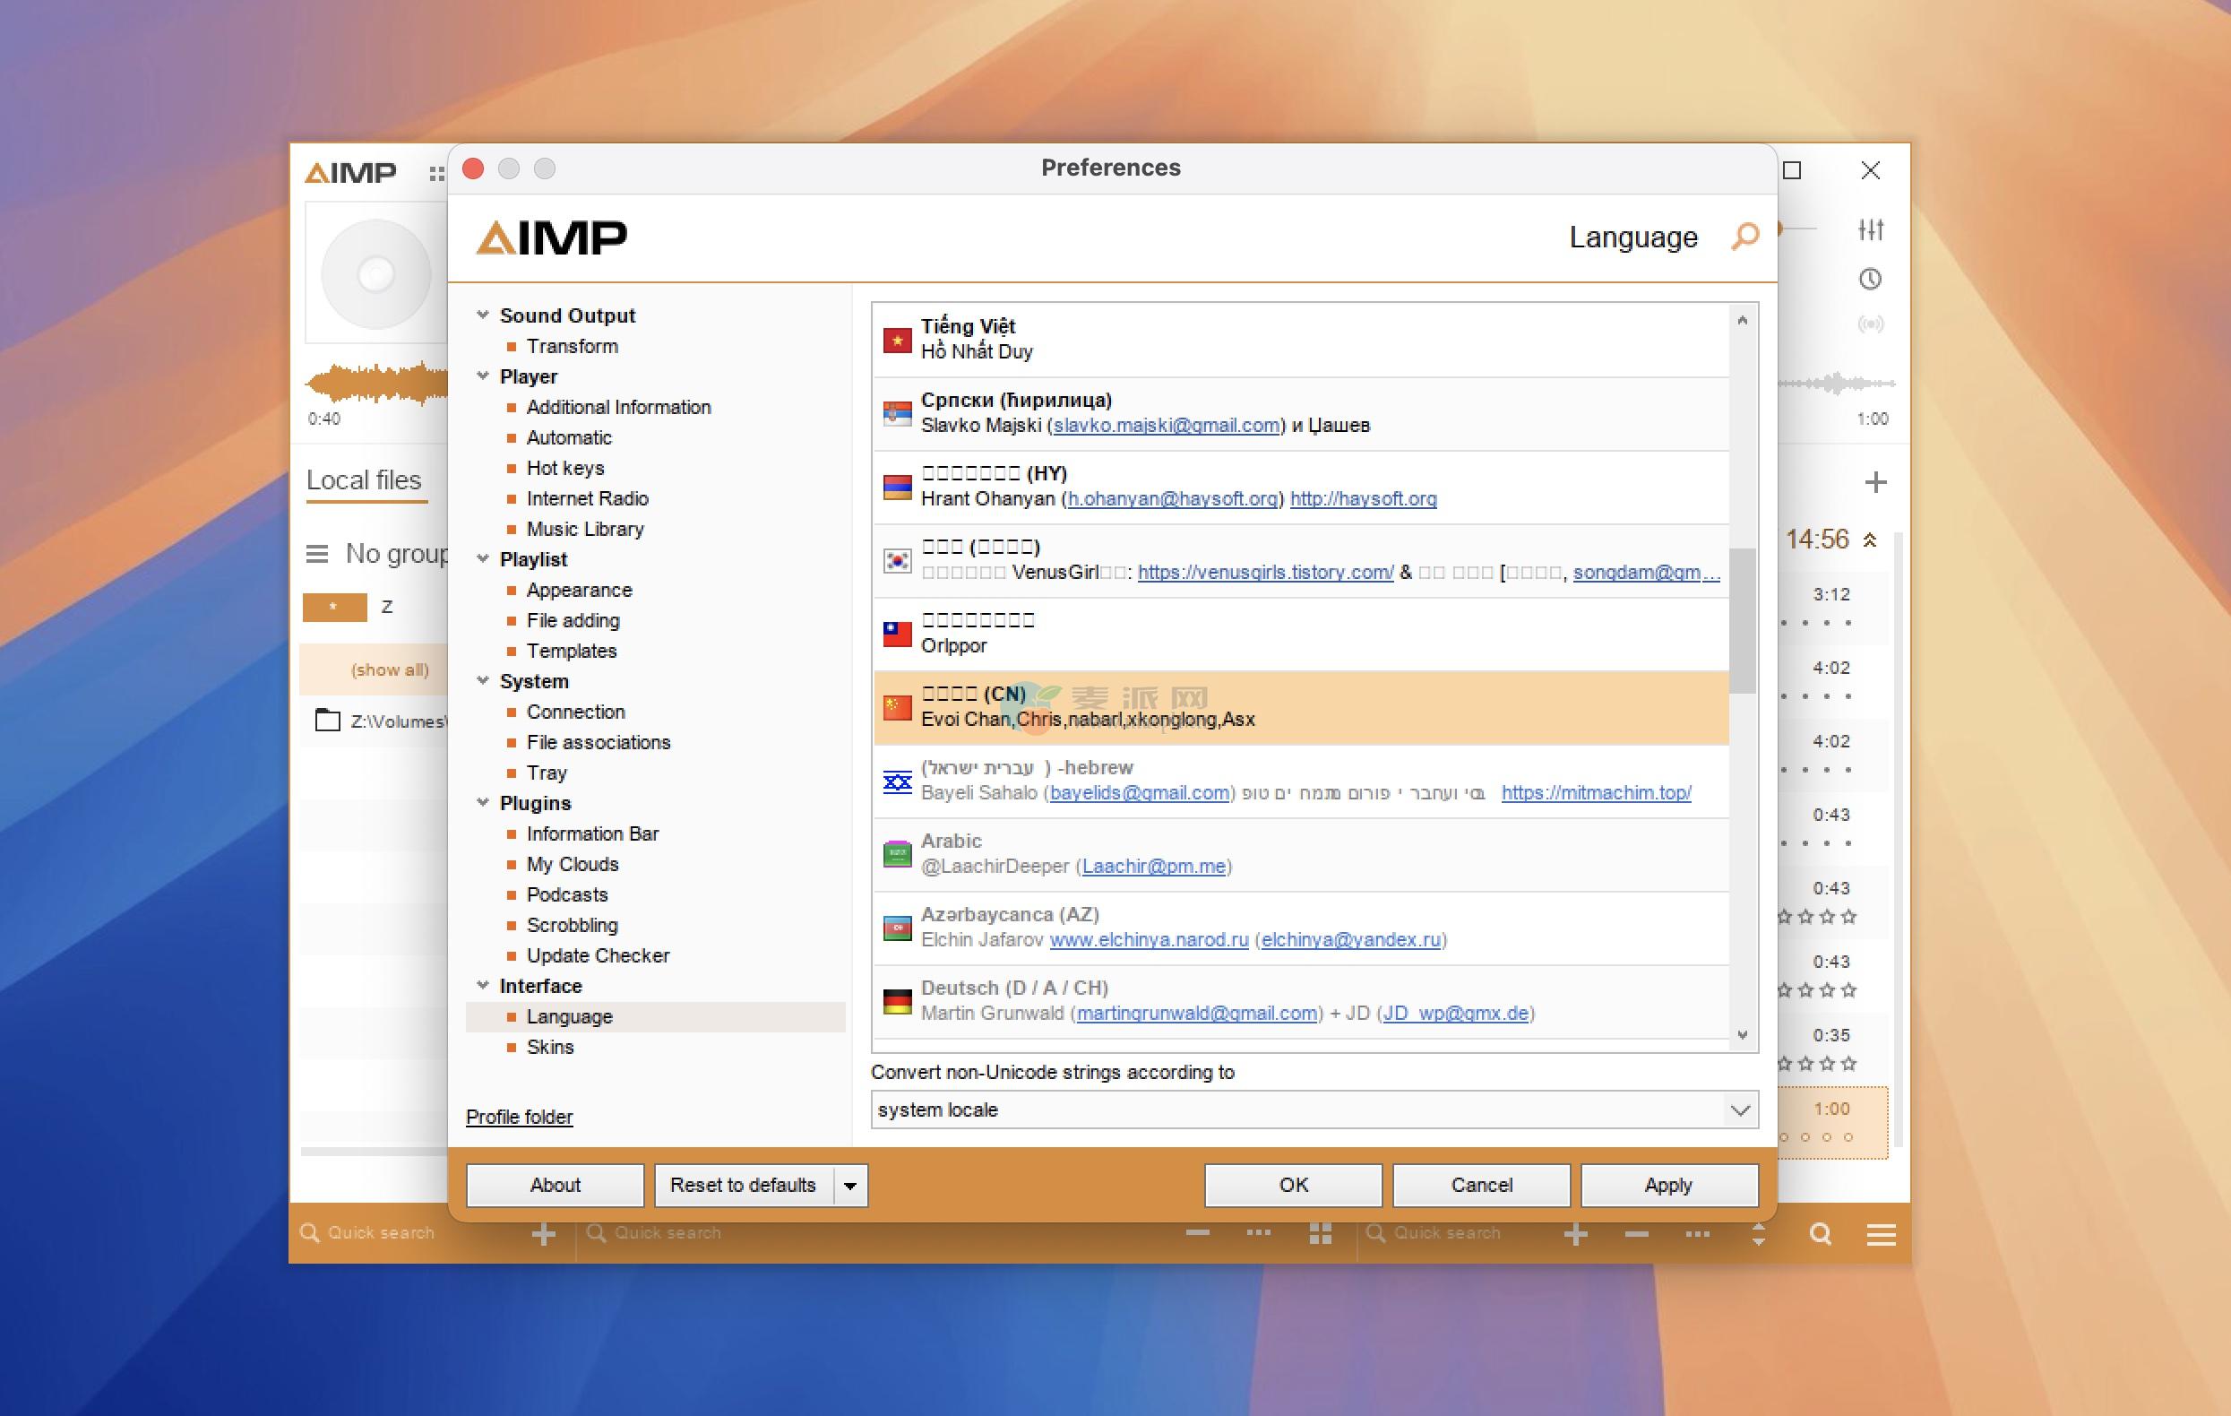Collapse the System tree section
The width and height of the screenshot is (2231, 1416).
point(483,681)
